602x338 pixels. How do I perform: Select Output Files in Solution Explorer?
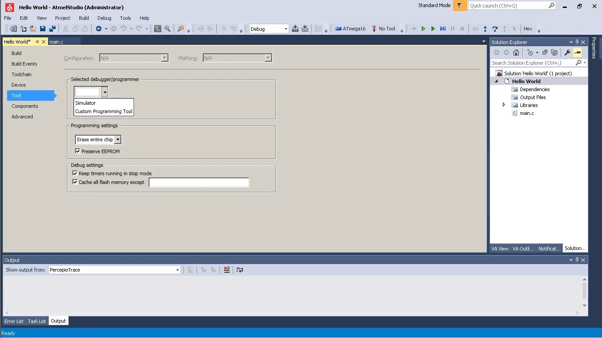point(533,97)
